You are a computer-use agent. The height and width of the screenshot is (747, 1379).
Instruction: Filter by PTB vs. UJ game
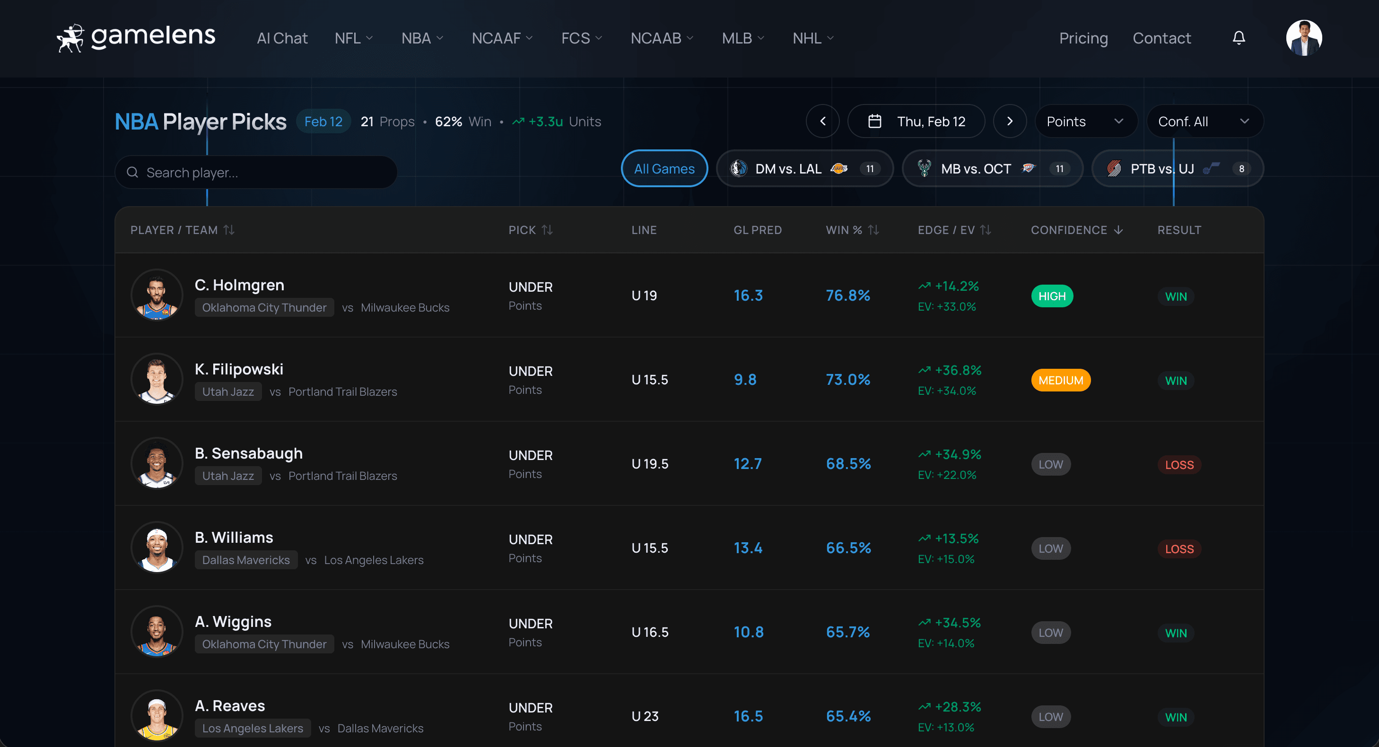1178,169
